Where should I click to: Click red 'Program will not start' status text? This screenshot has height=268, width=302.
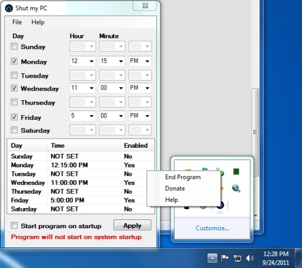tap(76, 237)
